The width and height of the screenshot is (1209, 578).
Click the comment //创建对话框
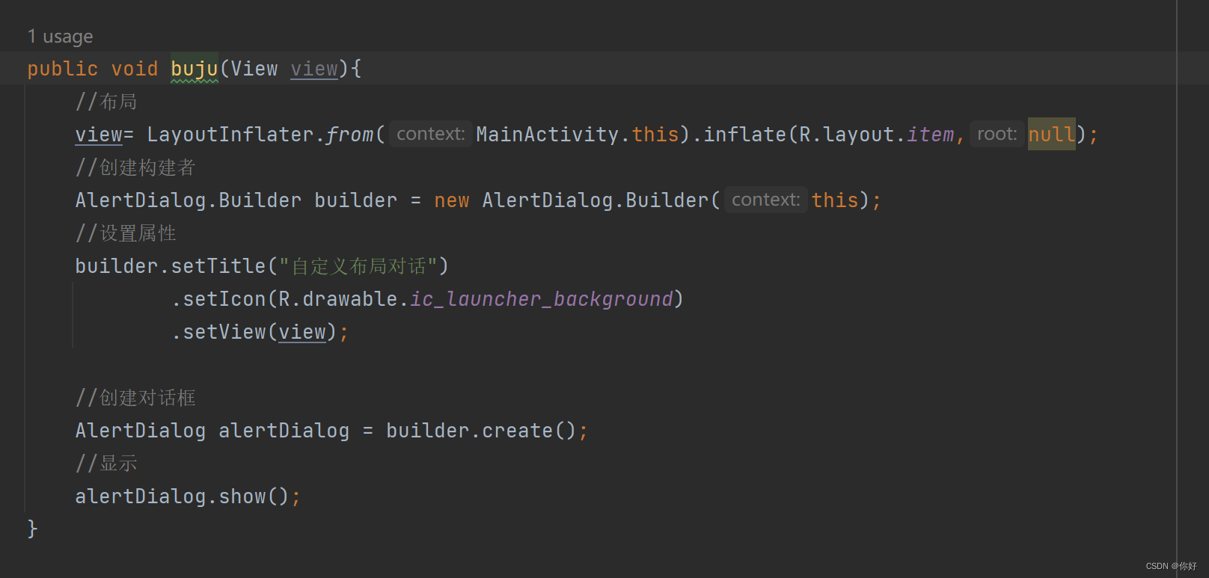click(x=135, y=398)
